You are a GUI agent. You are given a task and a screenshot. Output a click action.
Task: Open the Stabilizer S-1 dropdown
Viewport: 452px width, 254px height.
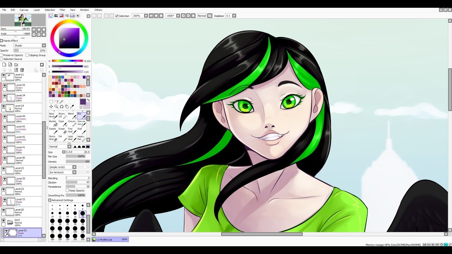tap(231, 16)
